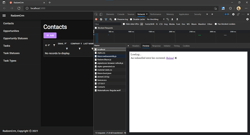The width and height of the screenshot is (250, 135).
Task: Open the ID column filter
Action: point(54,45)
